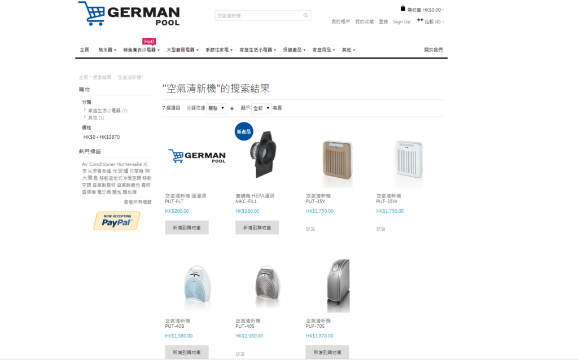
Task: Click the compare arrows icon
Action: (420, 20)
